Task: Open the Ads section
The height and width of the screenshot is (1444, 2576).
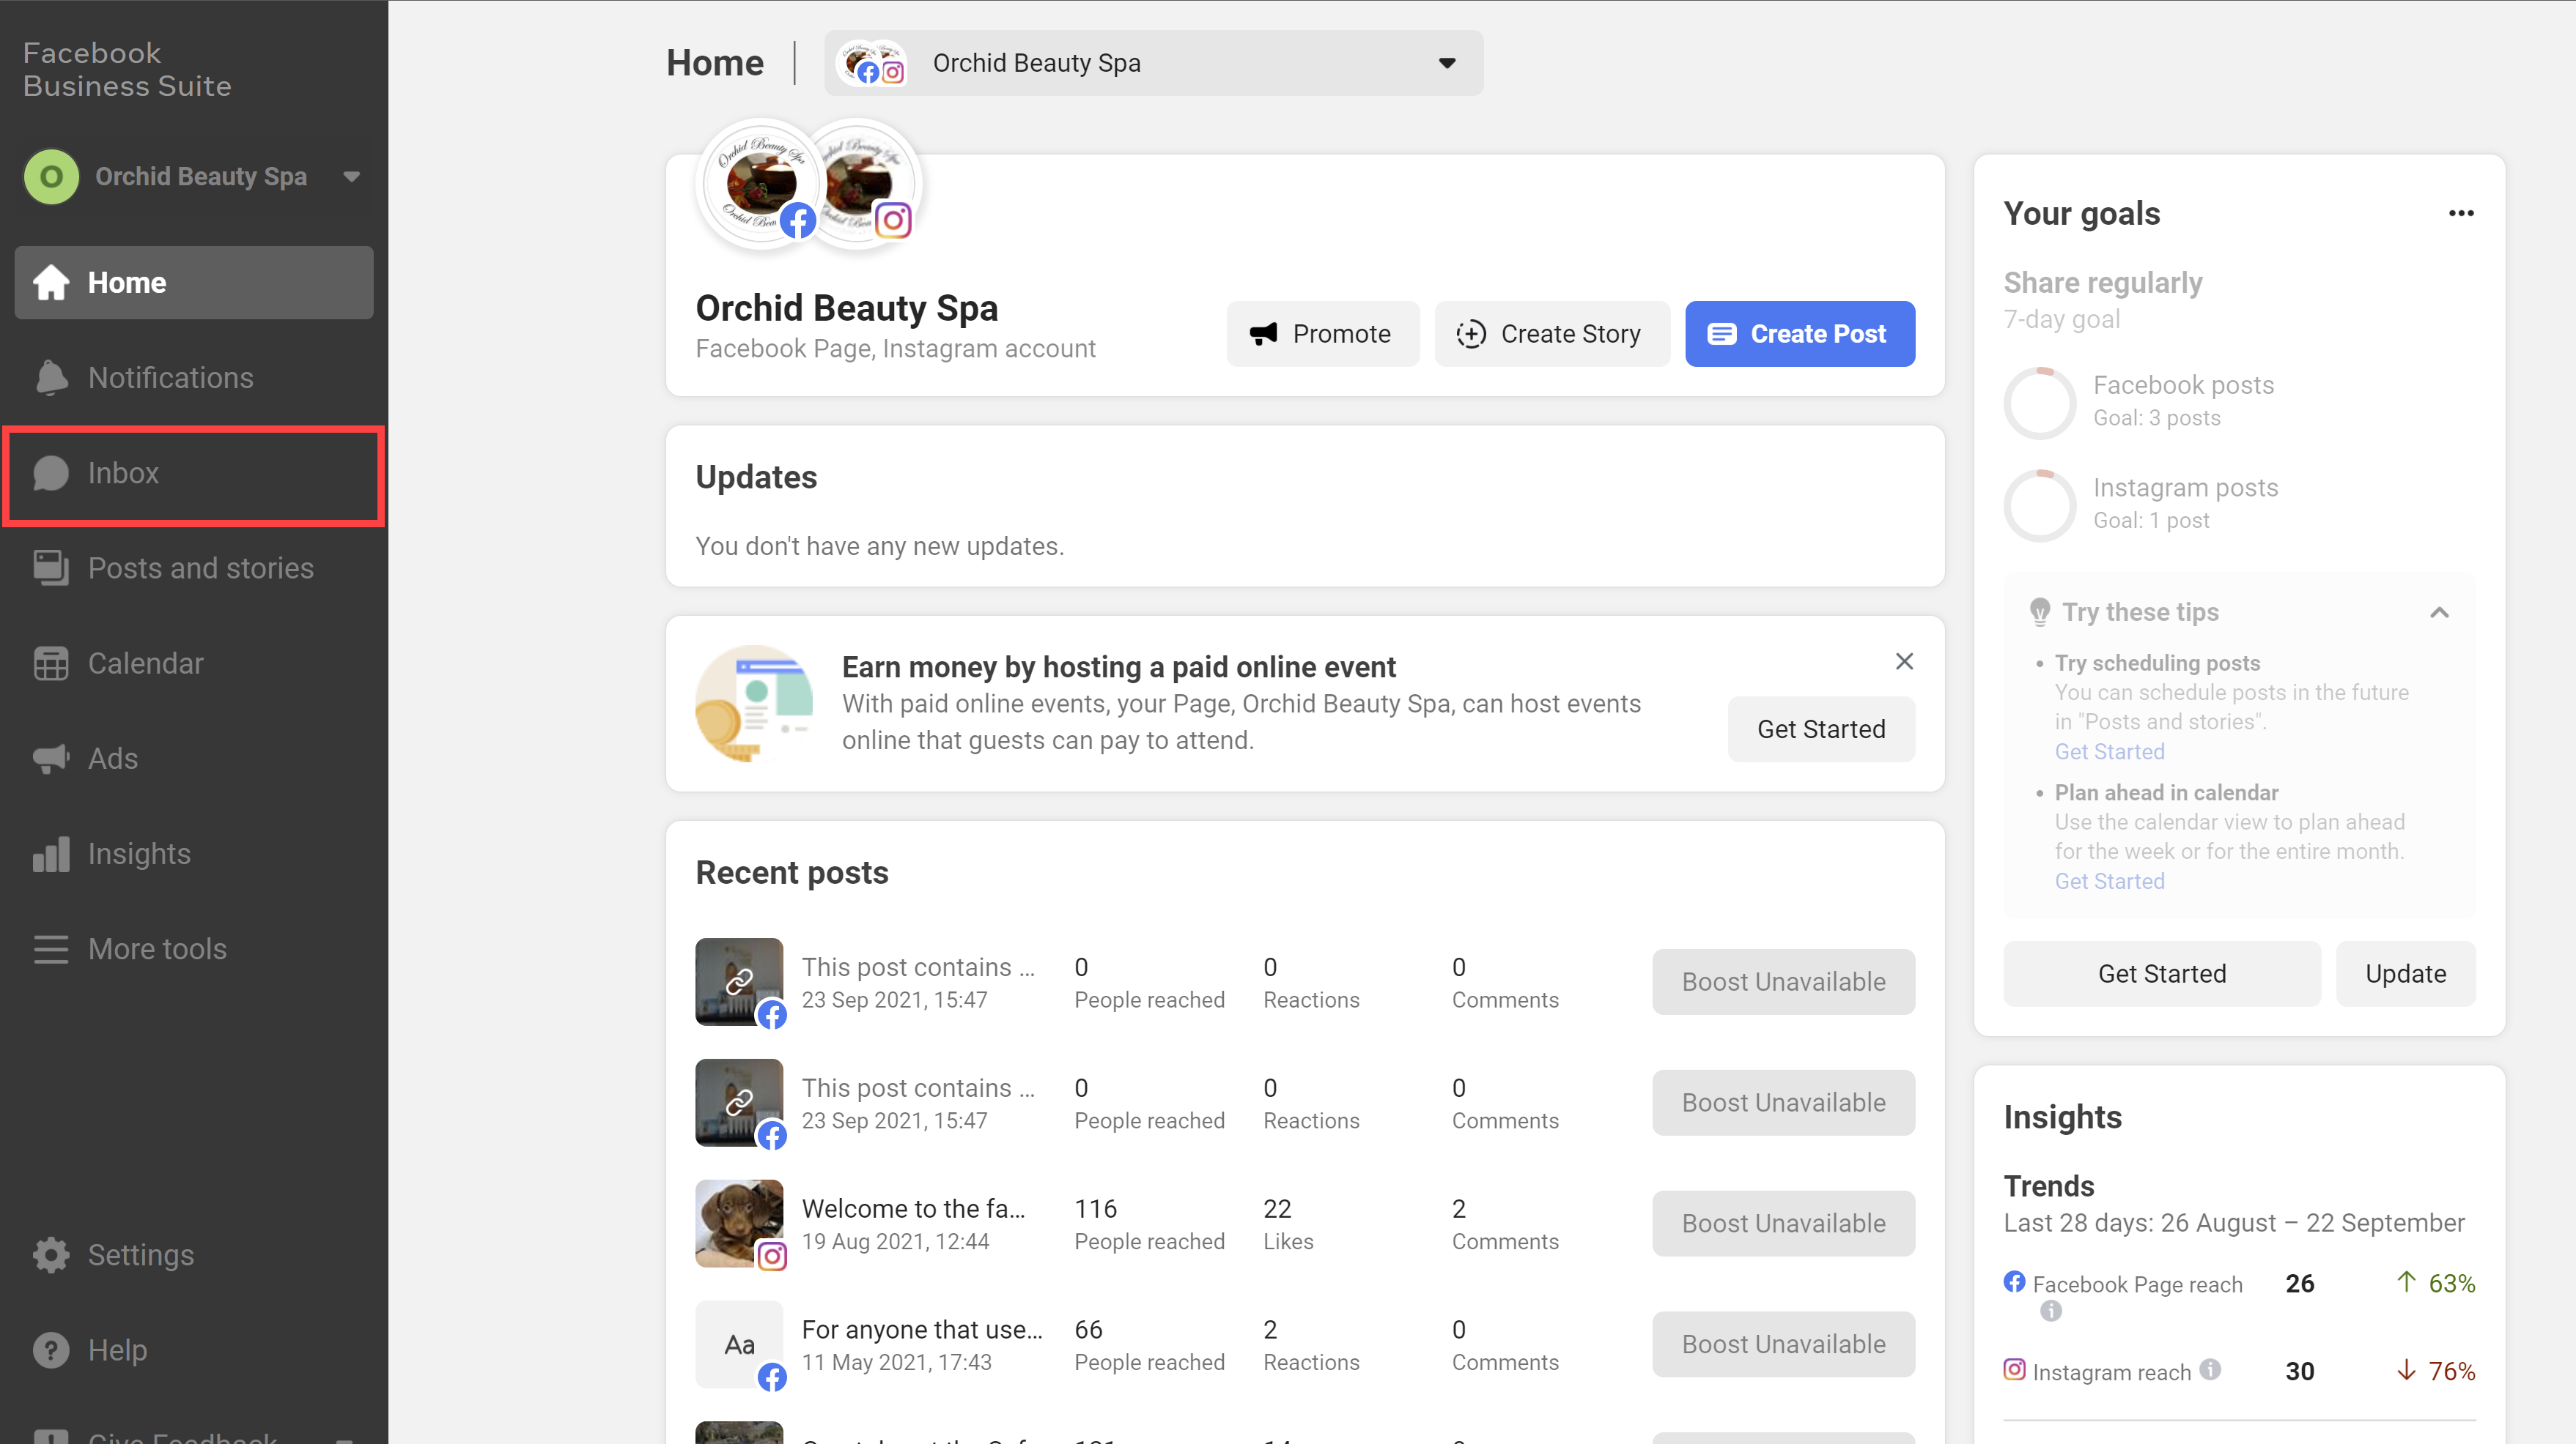Action: (194, 759)
